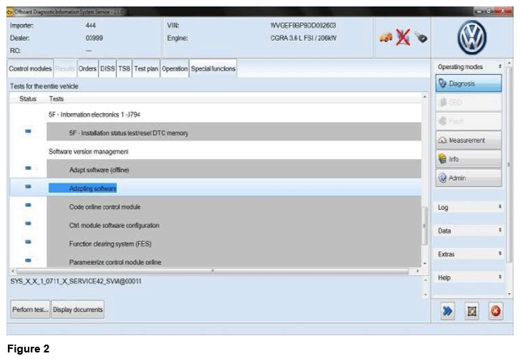The width and height of the screenshot is (520, 361).
Task: Click the Display documents button
Action: pos(78,309)
